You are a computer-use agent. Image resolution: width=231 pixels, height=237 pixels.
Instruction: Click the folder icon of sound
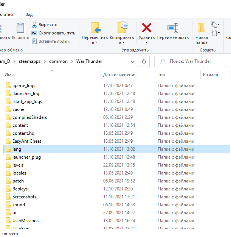pyautogui.click(x=8, y=205)
